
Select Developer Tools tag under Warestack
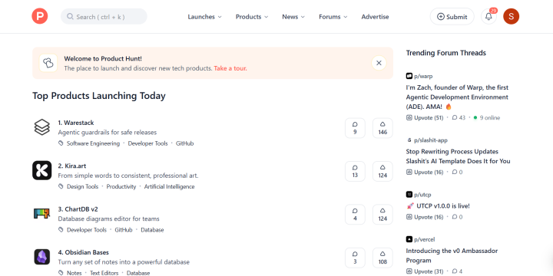[147, 143]
